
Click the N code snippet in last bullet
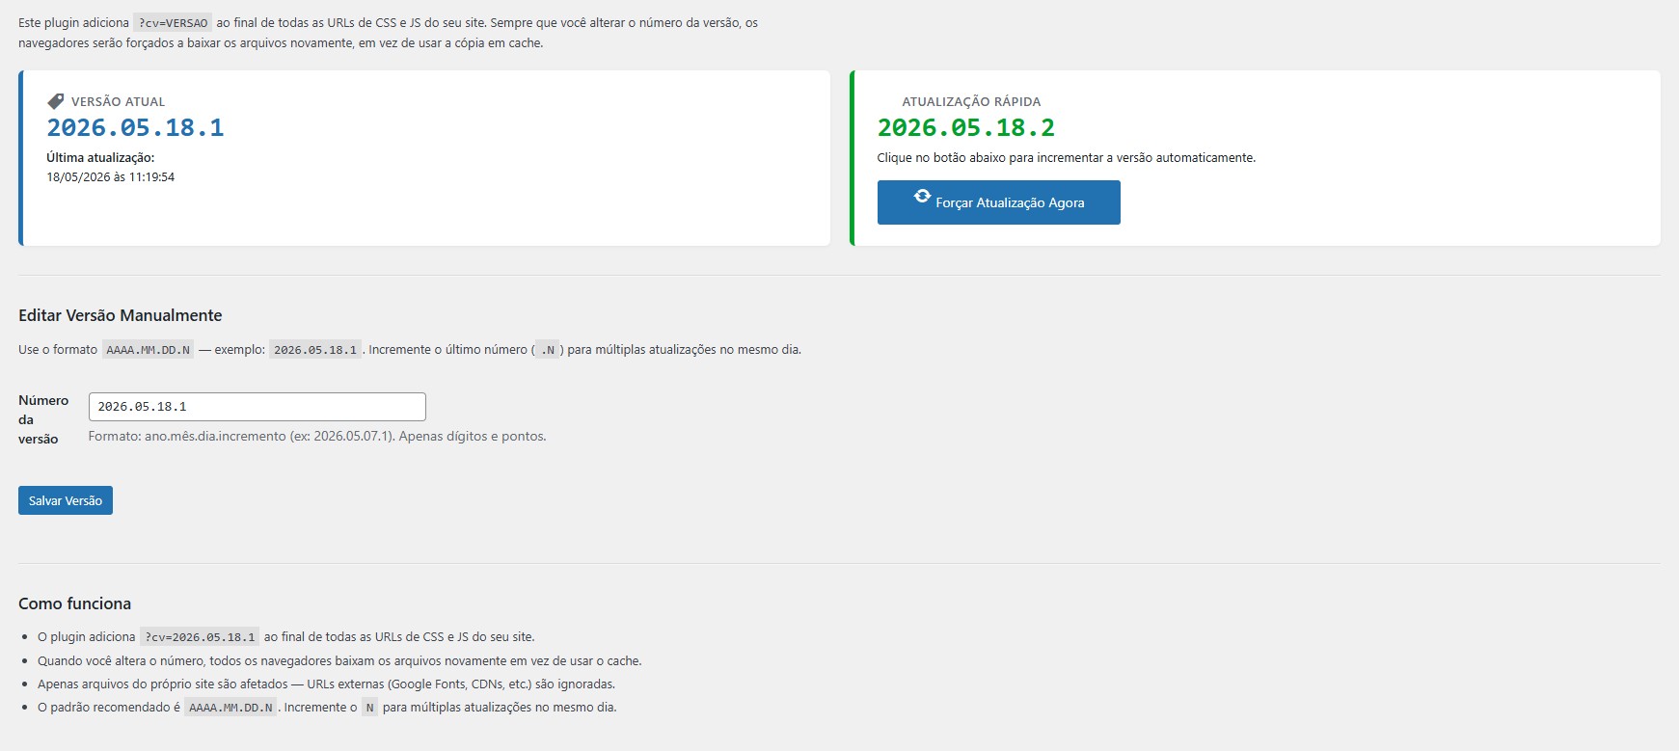369,708
